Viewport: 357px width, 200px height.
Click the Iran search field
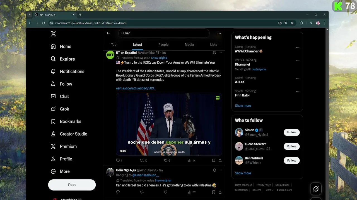click(164, 33)
